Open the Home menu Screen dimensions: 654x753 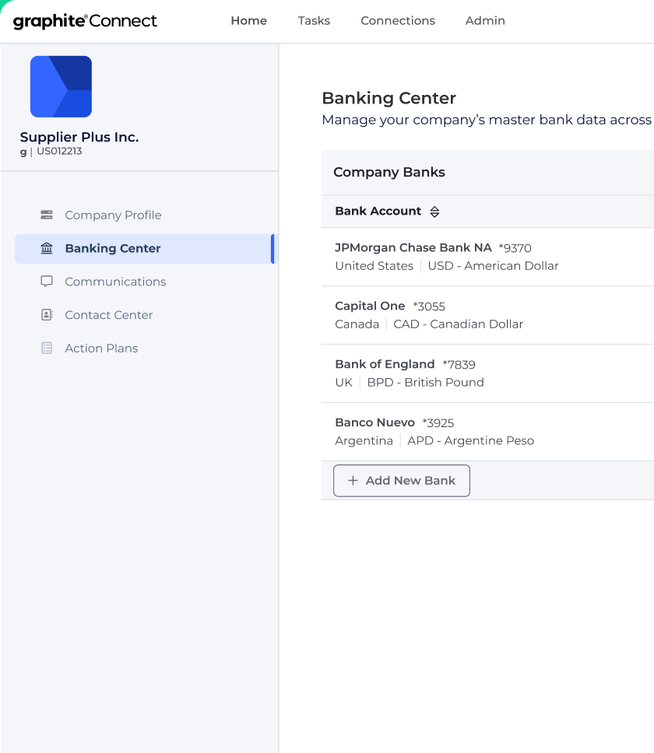tap(248, 21)
